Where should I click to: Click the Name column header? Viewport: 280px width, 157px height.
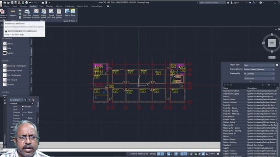226,88
